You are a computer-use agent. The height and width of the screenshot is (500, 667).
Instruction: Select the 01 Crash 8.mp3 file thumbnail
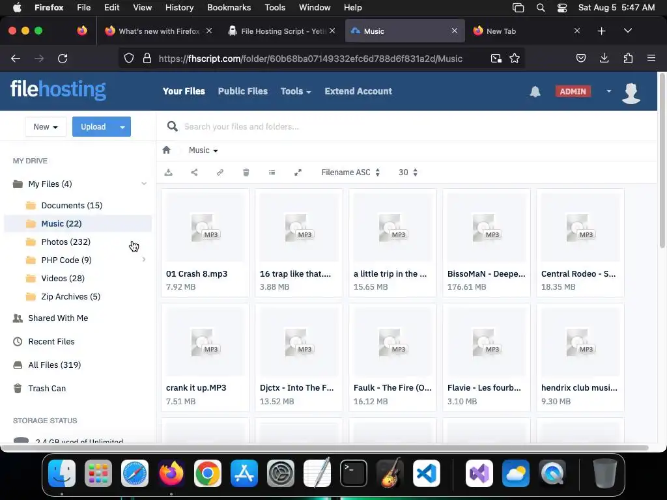[x=205, y=227]
